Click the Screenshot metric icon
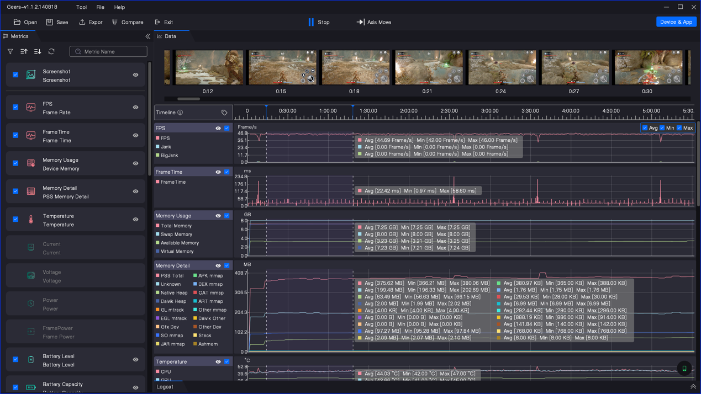701x394 pixels. [x=31, y=75]
